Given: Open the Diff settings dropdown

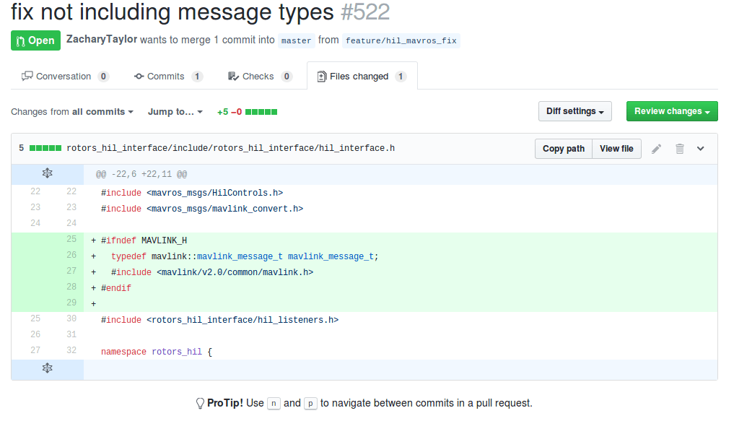Looking at the screenshot, I should pyautogui.click(x=575, y=111).
